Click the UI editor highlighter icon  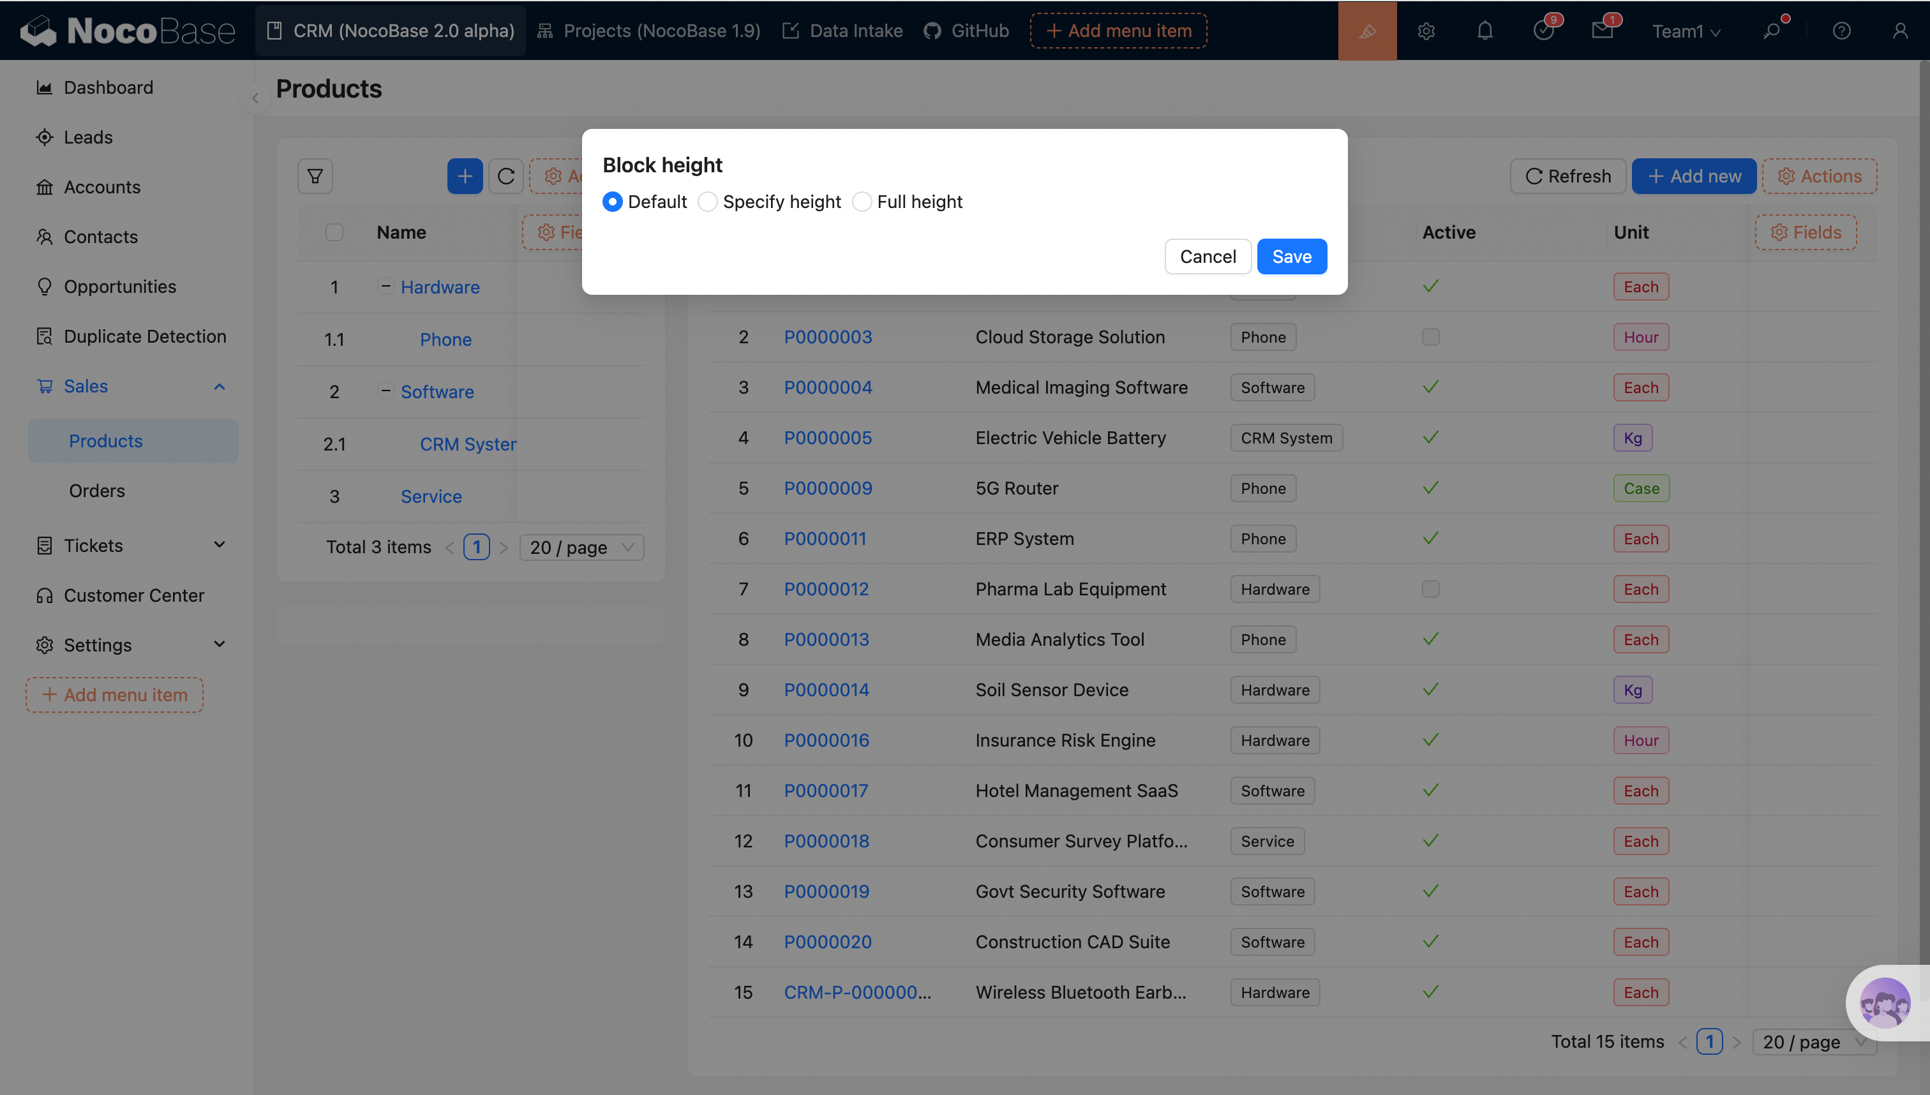pyautogui.click(x=1366, y=31)
